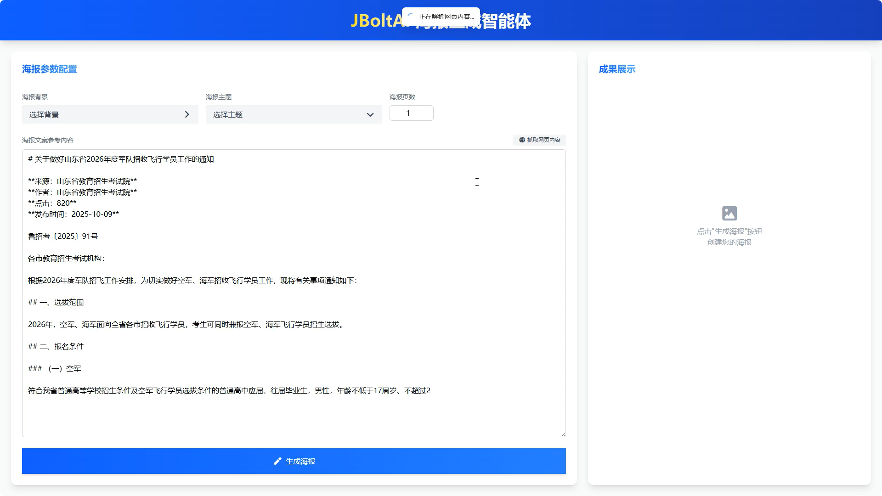The width and height of the screenshot is (882, 496).
Task: Click the 海报参数配置 heading
Action: [50, 69]
